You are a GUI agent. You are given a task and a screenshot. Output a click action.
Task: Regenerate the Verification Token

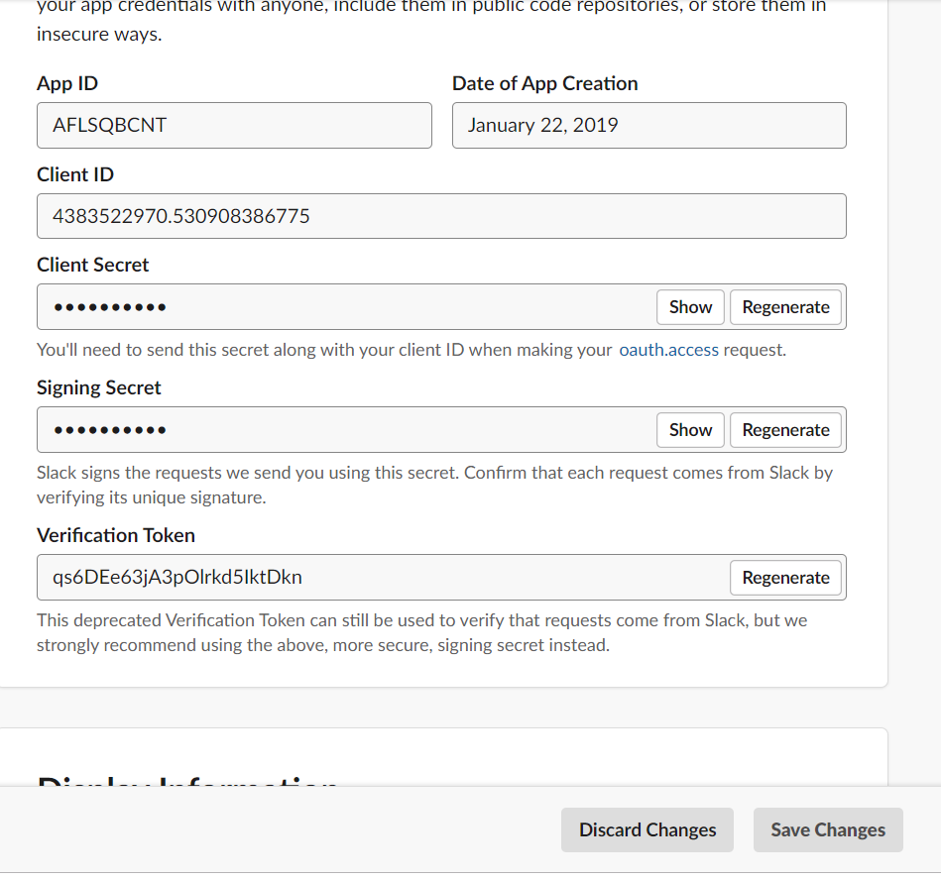coord(785,578)
